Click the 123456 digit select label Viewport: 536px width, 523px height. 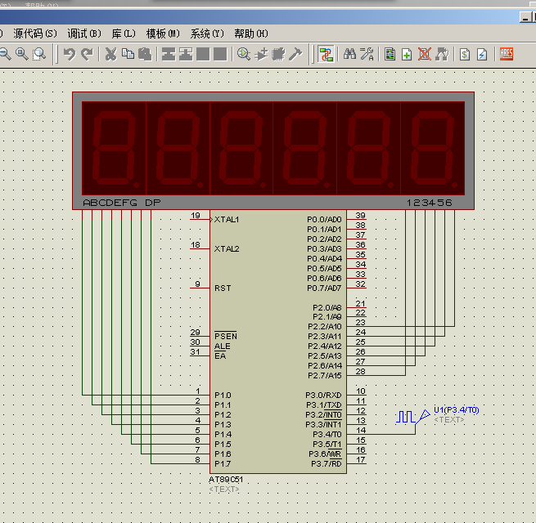click(x=430, y=203)
